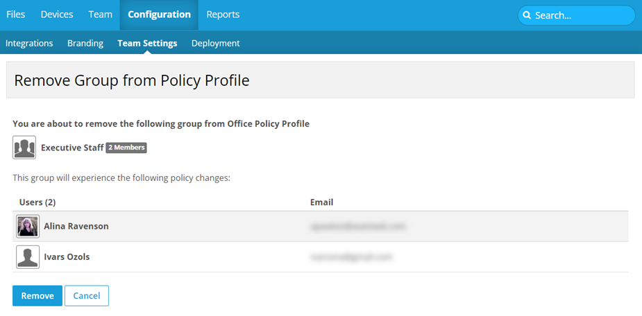Click the Executive Staff group icon
642x316 pixels.
(24, 148)
